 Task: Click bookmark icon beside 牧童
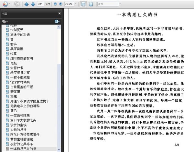(x=7, y=54)
